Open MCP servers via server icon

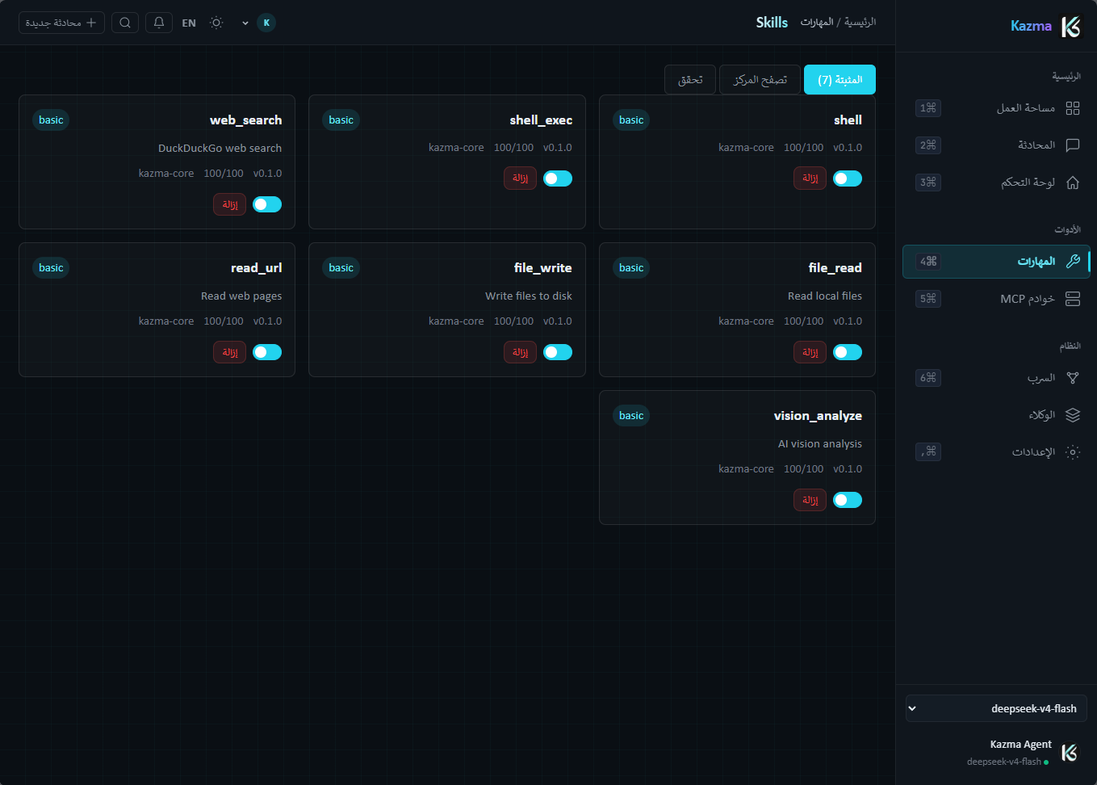tap(1073, 299)
